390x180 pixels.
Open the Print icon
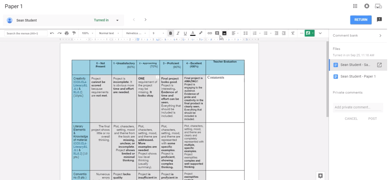click(x=66, y=33)
